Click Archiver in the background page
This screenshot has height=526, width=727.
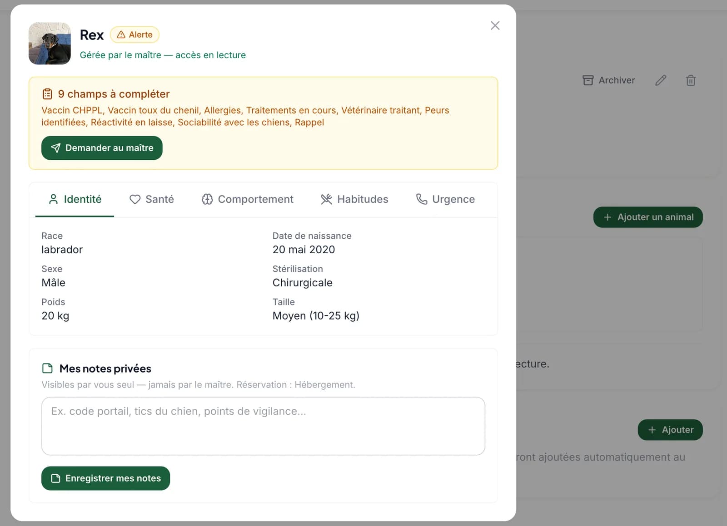pos(609,80)
